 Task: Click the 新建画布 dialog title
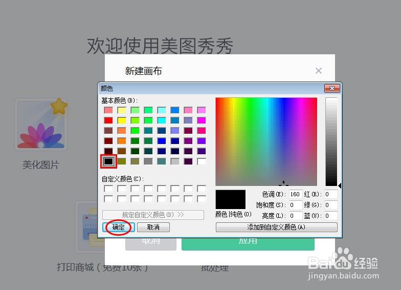pyautogui.click(x=143, y=71)
